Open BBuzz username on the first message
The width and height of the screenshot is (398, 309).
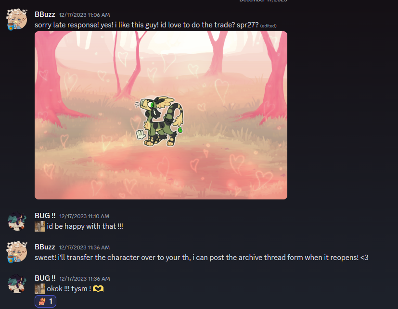(45, 14)
